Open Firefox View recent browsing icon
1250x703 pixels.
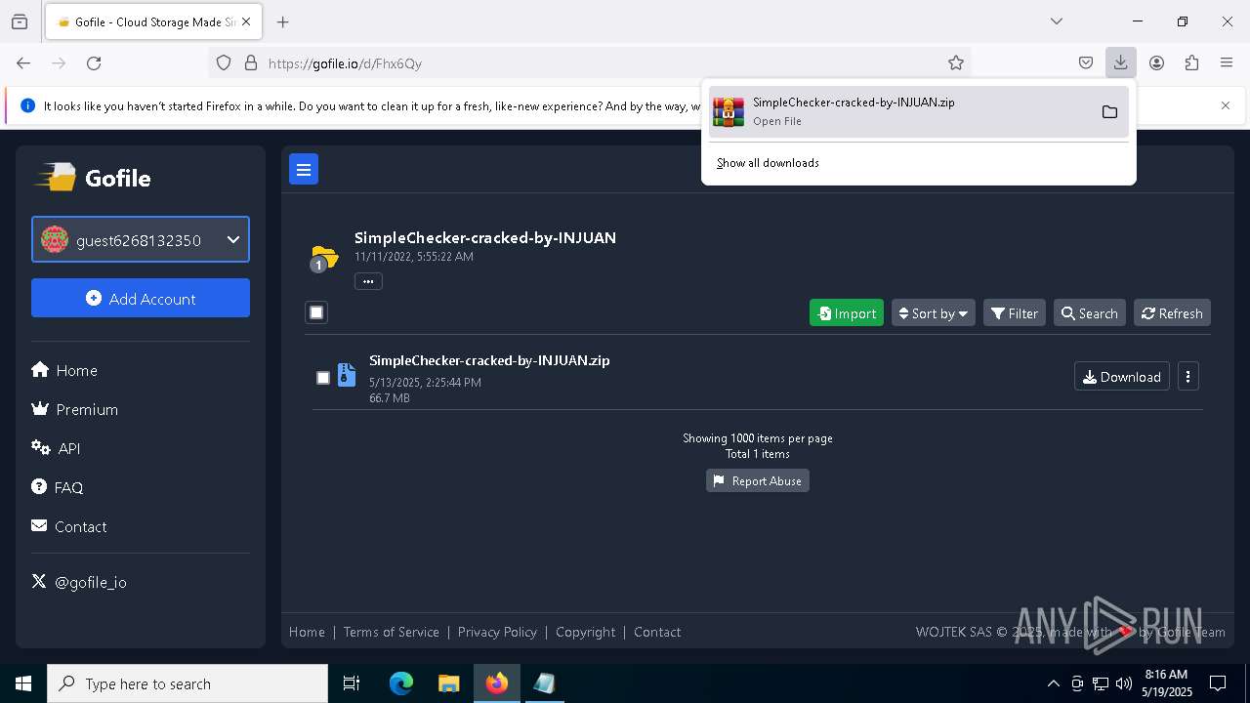[x=20, y=21]
